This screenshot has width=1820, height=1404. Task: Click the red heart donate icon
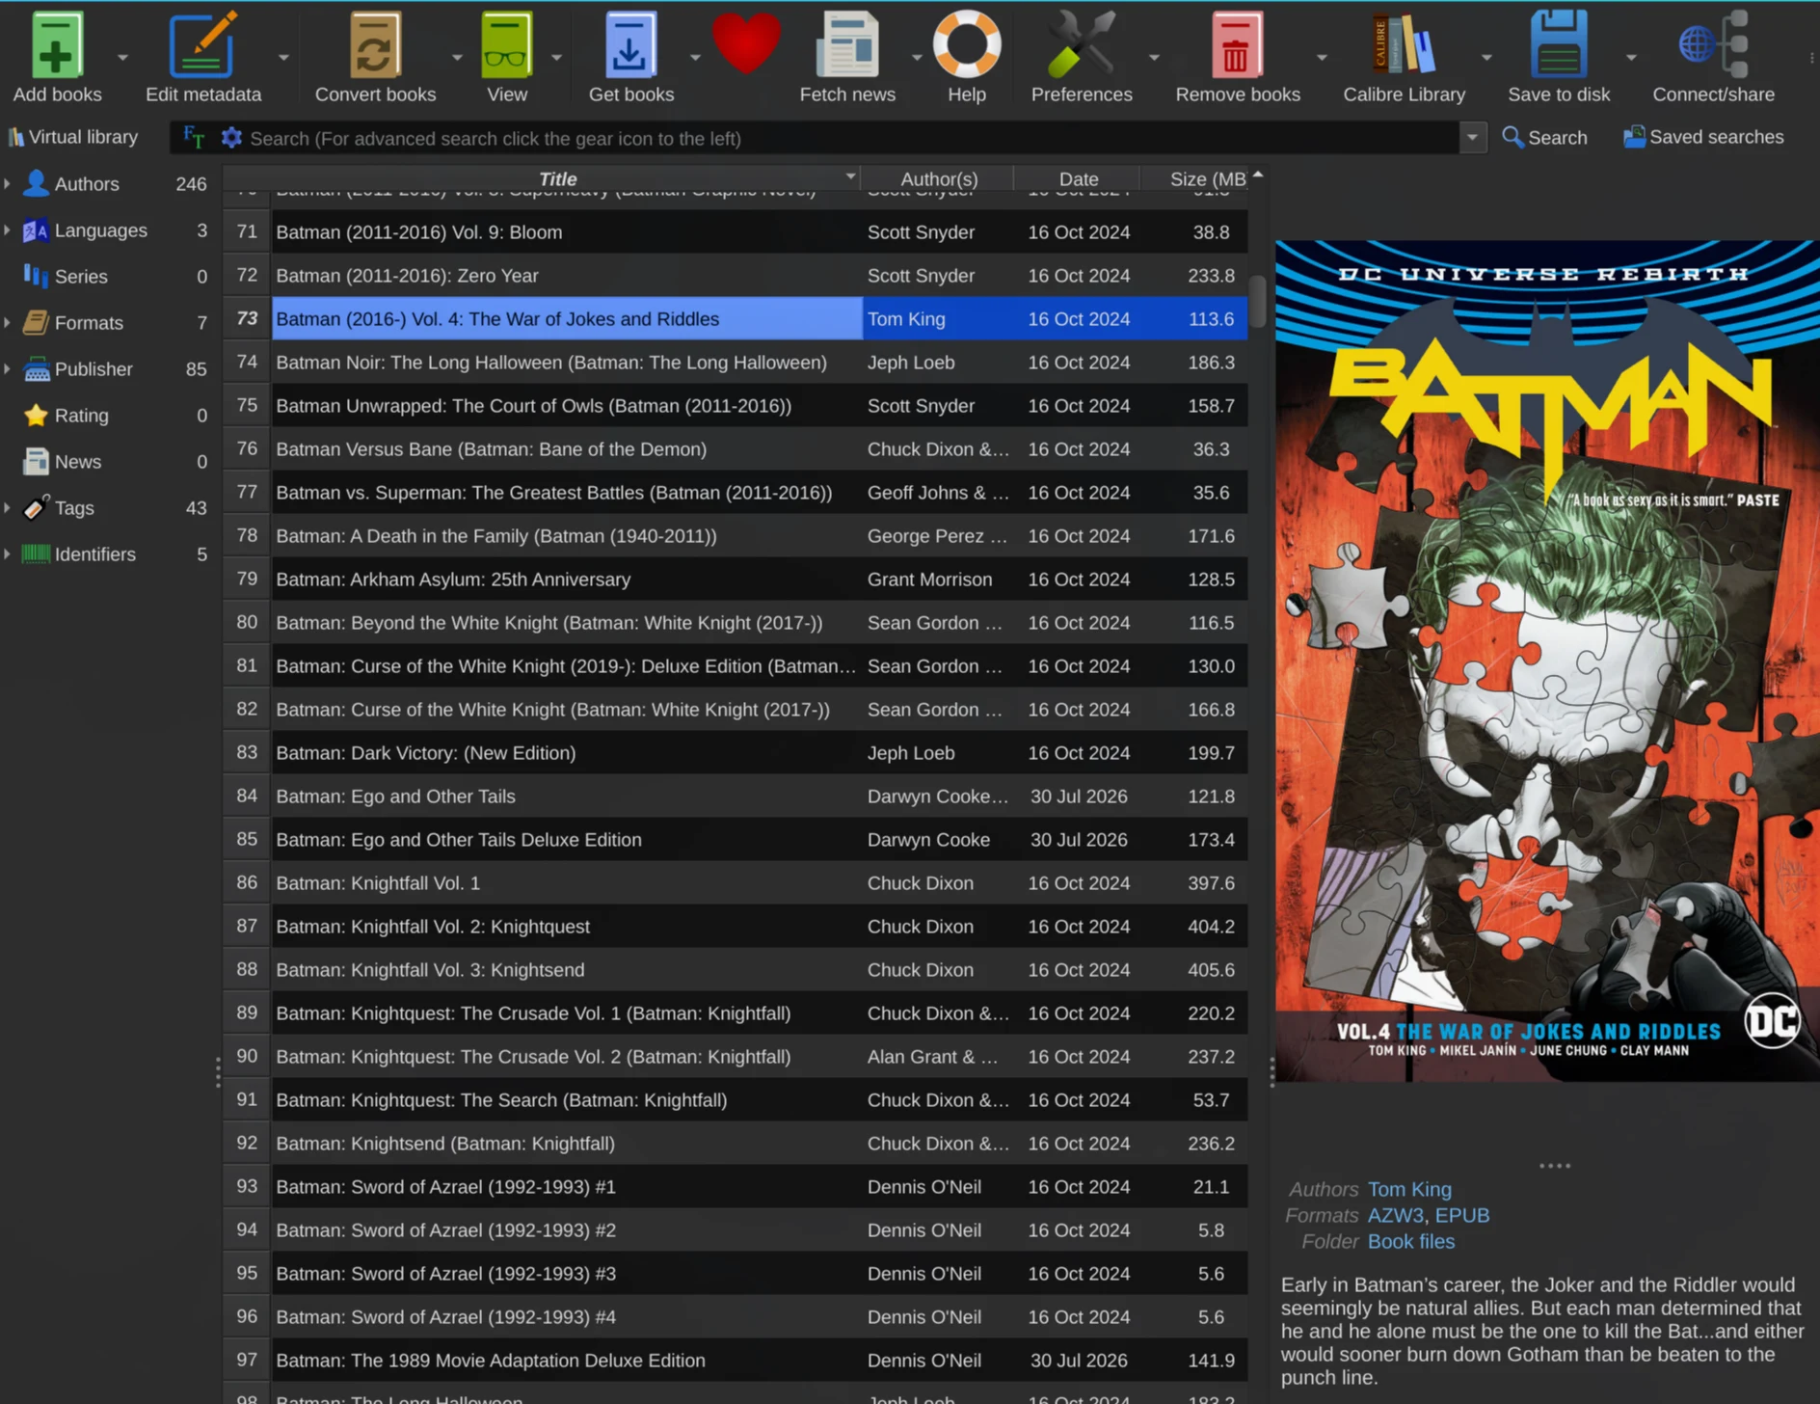tap(745, 43)
